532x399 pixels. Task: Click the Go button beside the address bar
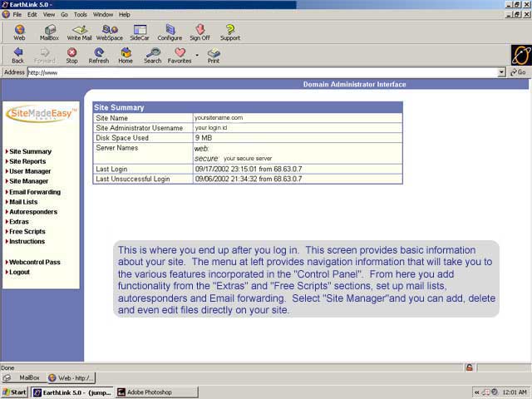tap(519, 72)
